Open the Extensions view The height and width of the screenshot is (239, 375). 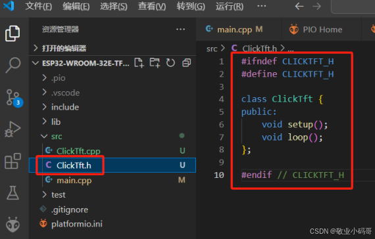(x=12, y=161)
